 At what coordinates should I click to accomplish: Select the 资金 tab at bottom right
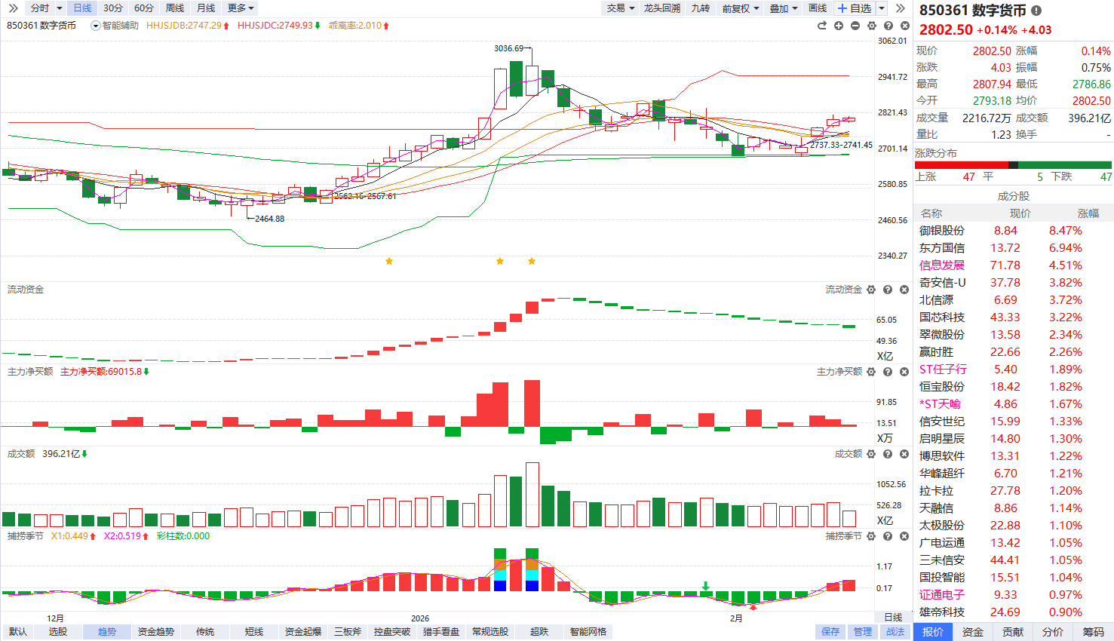click(x=973, y=632)
